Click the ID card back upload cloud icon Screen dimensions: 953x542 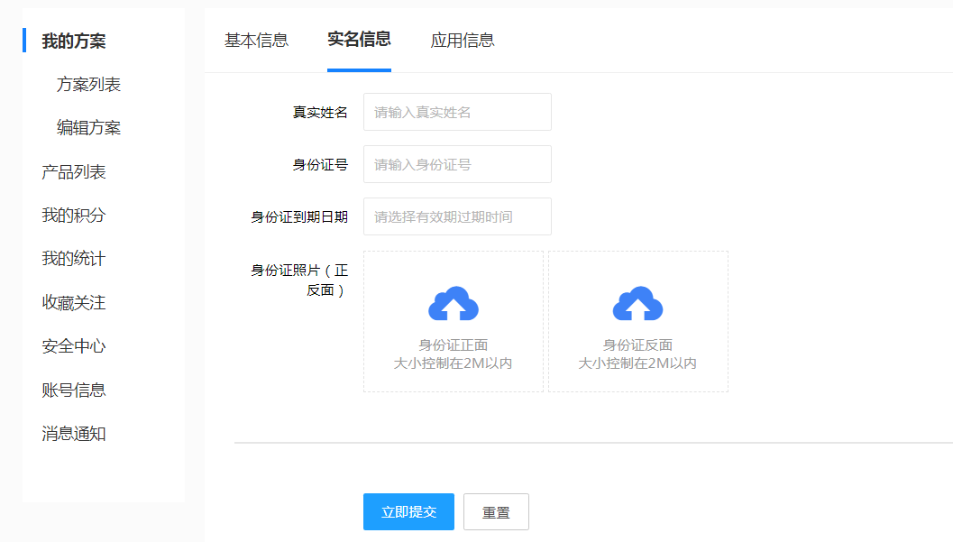pyautogui.click(x=637, y=303)
